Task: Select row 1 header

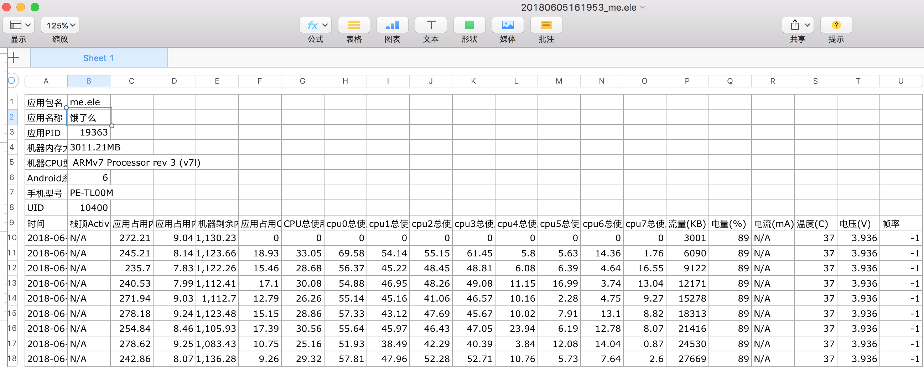Action: coord(12,102)
